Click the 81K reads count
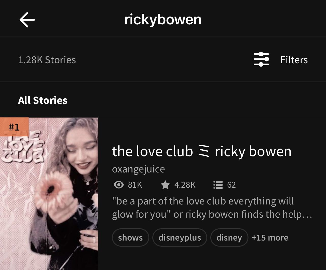The image size is (326, 270). pos(135,185)
